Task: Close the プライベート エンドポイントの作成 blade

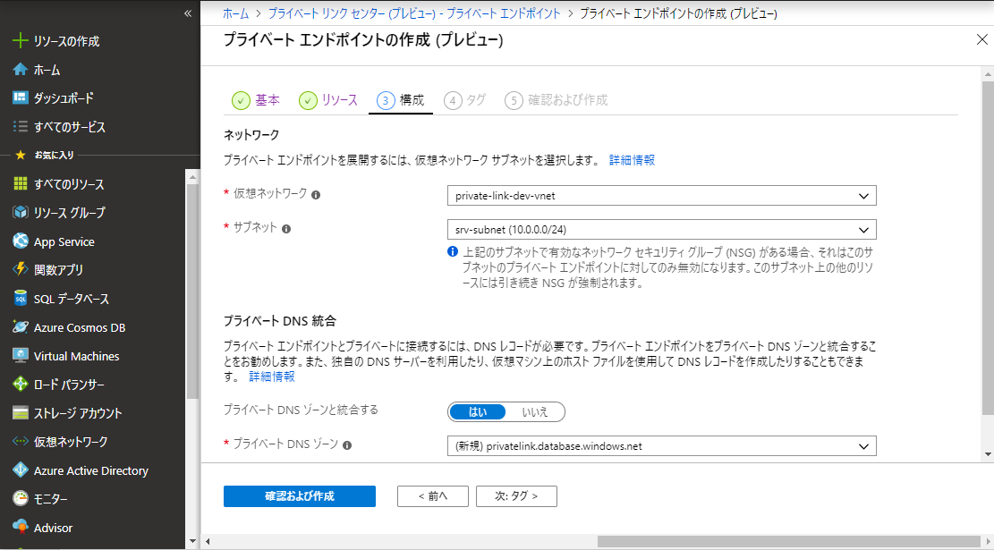Action: point(982,40)
